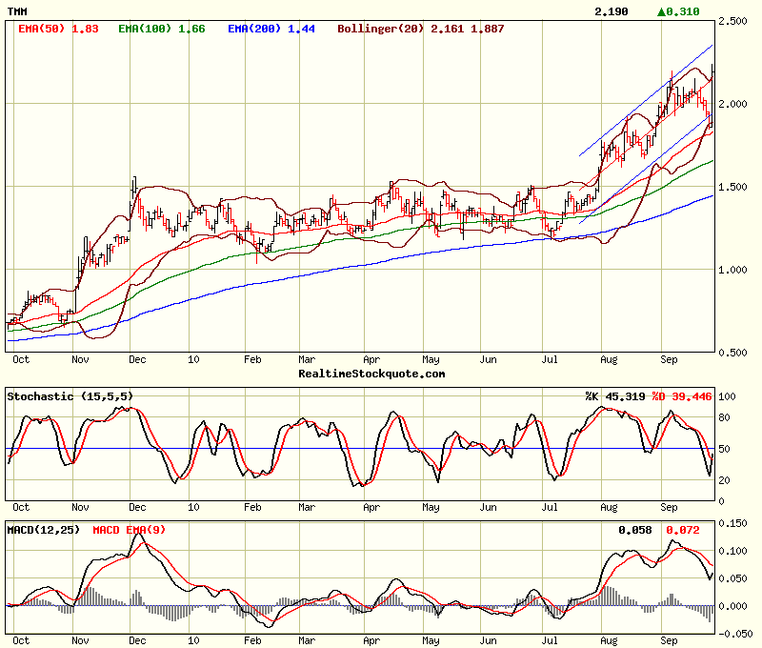Select the 1.500 price axis label
The image size is (762, 648).
point(732,187)
